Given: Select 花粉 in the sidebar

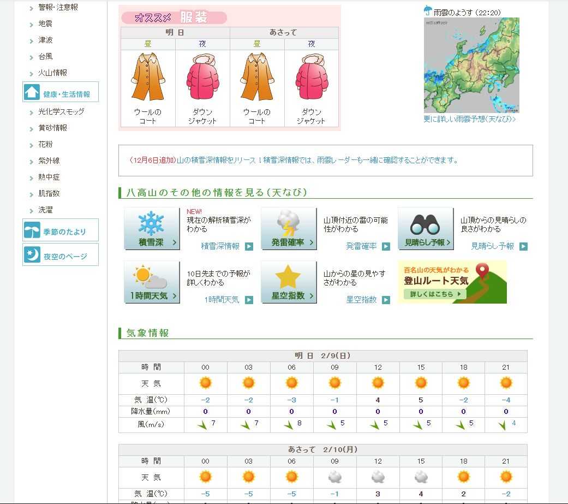Looking at the screenshot, I should click(x=45, y=145).
